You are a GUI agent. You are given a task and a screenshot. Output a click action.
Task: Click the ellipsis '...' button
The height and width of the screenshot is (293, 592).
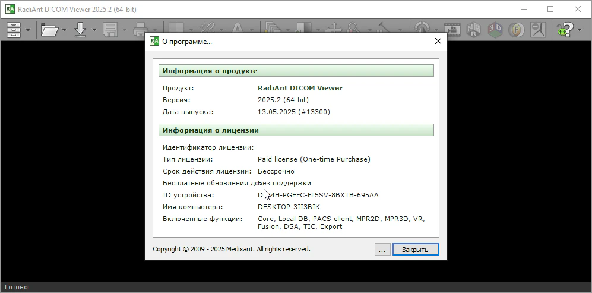click(x=382, y=250)
